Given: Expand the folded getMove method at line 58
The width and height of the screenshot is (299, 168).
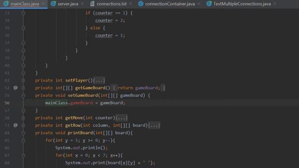Looking at the screenshot, I should (x=23, y=118).
